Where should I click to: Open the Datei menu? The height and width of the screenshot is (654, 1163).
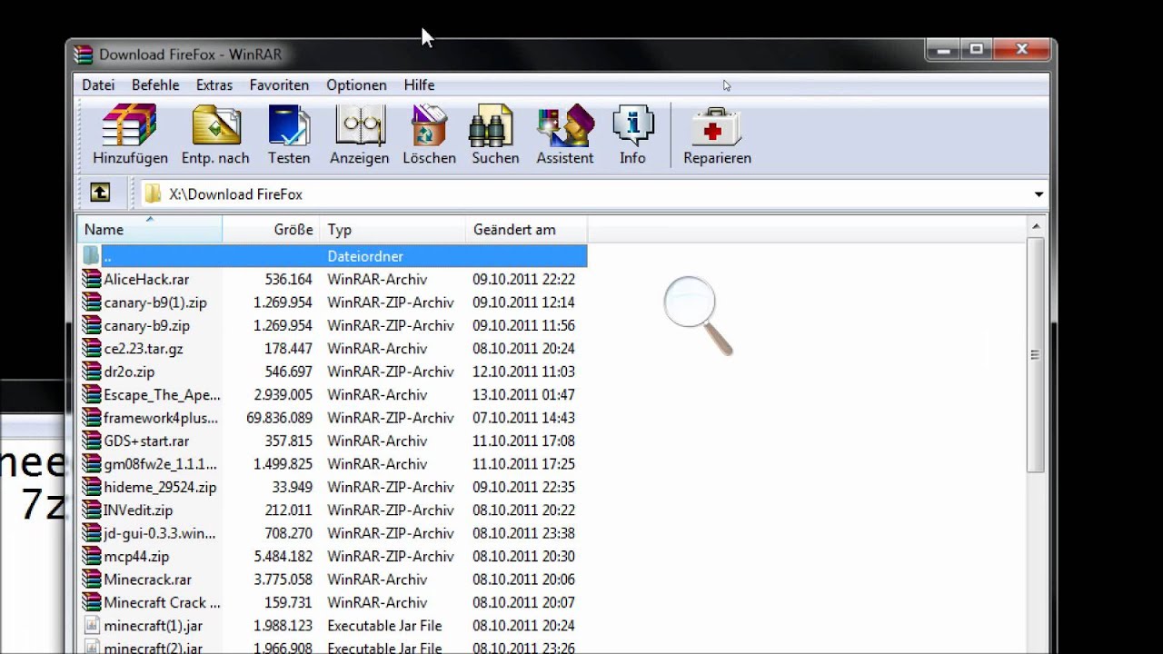98,84
